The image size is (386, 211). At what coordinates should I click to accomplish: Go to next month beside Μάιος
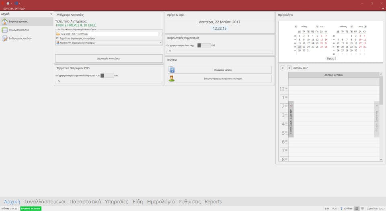[317, 26]
